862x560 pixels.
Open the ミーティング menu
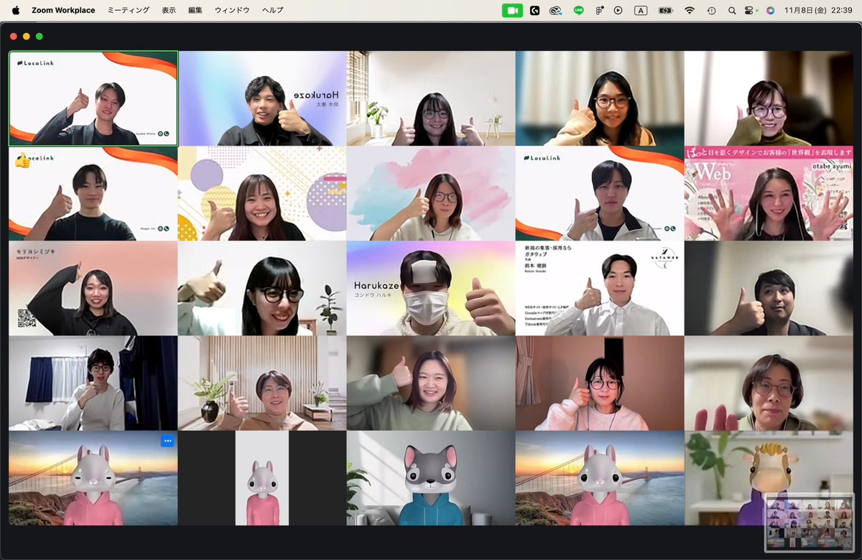(x=129, y=10)
